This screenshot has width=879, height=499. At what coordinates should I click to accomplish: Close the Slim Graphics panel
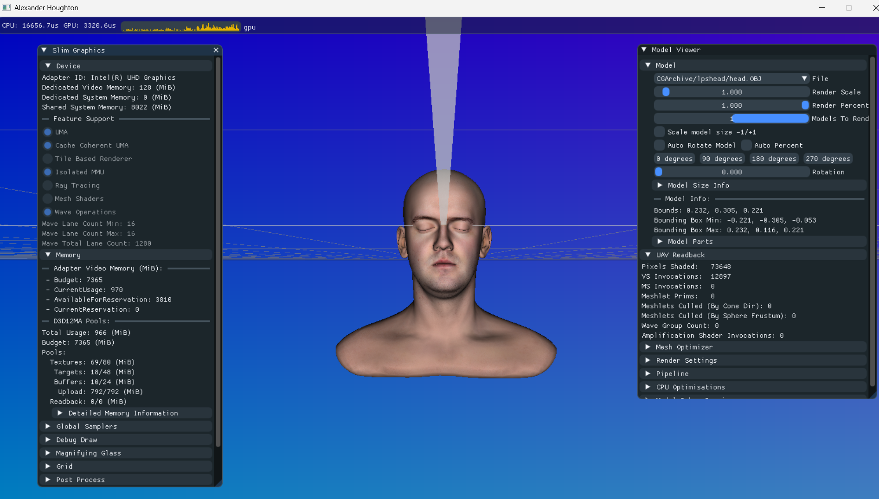[x=216, y=50]
